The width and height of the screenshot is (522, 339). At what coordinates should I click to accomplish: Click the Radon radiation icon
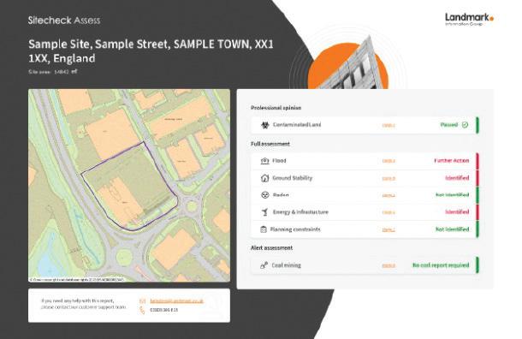[264, 195]
